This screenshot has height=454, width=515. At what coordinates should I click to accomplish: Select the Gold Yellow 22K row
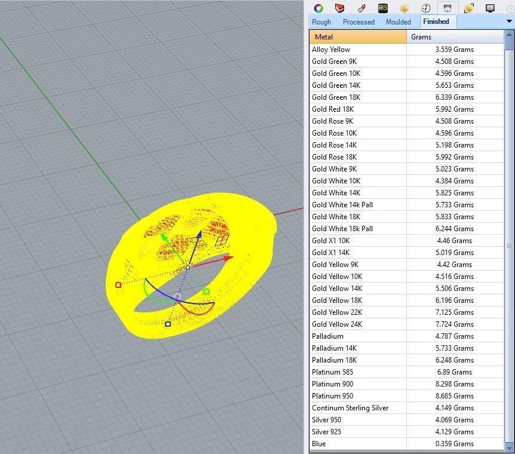pyautogui.click(x=406, y=312)
